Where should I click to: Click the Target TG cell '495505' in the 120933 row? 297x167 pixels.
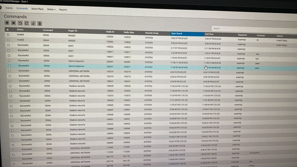(x=72, y=36)
